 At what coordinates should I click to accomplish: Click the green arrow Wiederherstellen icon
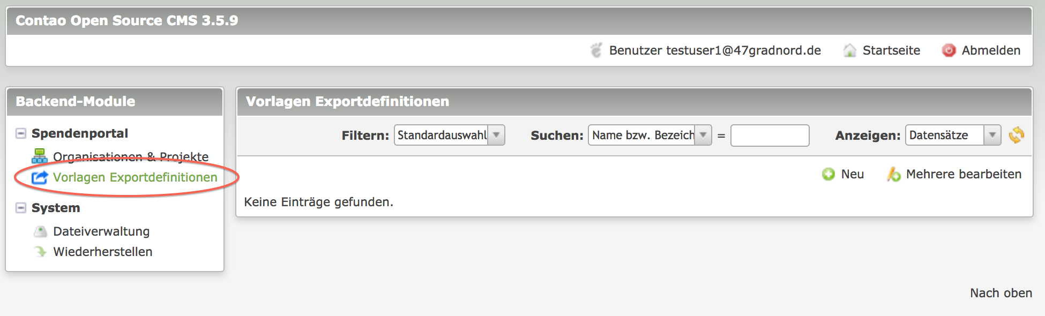40,251
